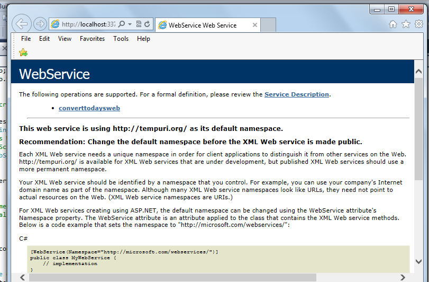Open a new blank tab
Image resolution: width=429 pixels, height=282 pixels.
click(x=268, y=25)
